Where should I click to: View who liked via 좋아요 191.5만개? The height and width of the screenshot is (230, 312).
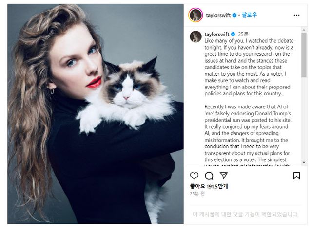(209, 186)
